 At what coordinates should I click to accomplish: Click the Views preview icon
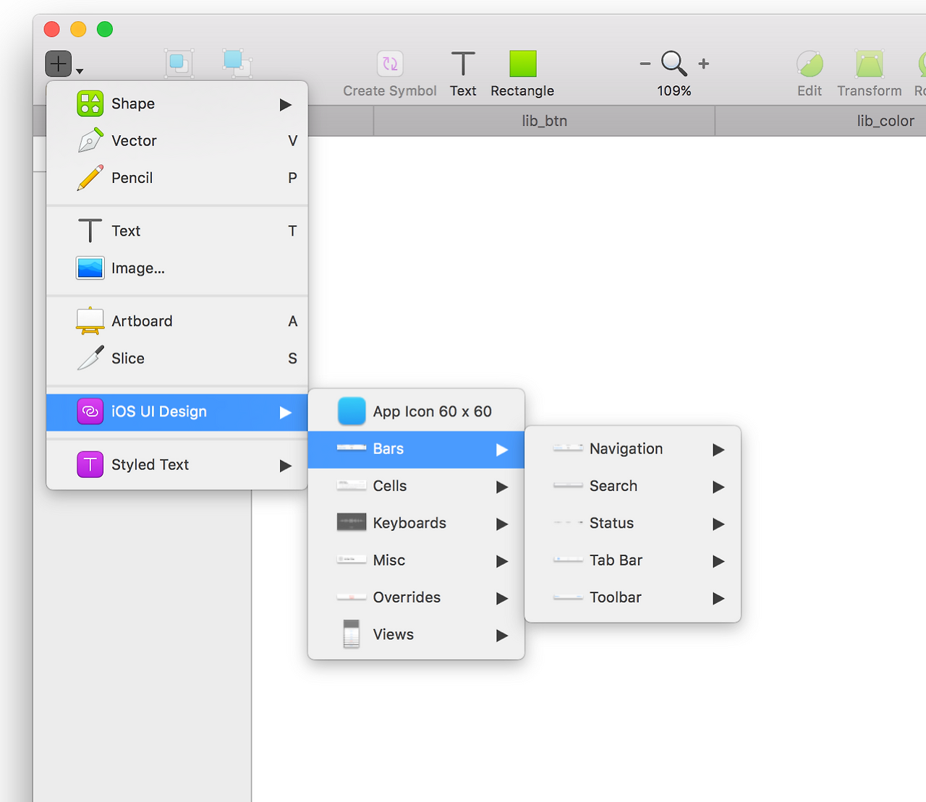352,634
